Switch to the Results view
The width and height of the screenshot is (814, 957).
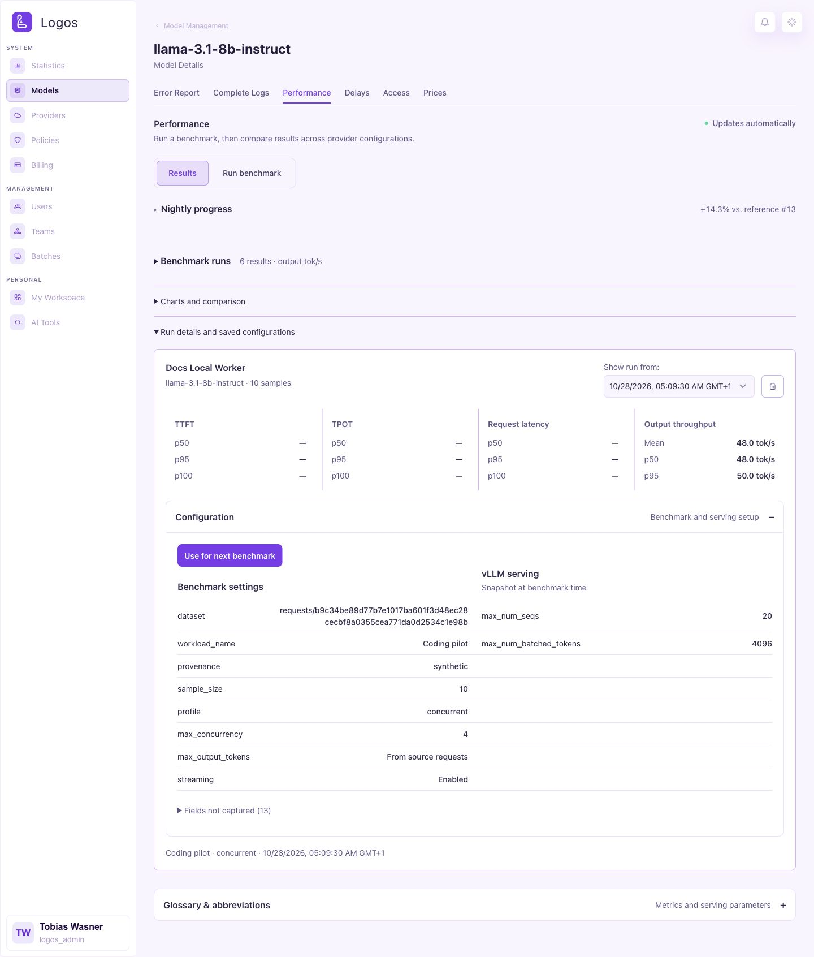coord(183,173)
